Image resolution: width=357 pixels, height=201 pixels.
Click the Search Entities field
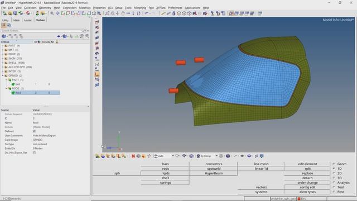tap(41, 31)
